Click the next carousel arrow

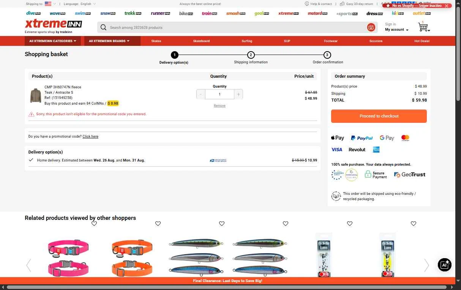point(426,265)
